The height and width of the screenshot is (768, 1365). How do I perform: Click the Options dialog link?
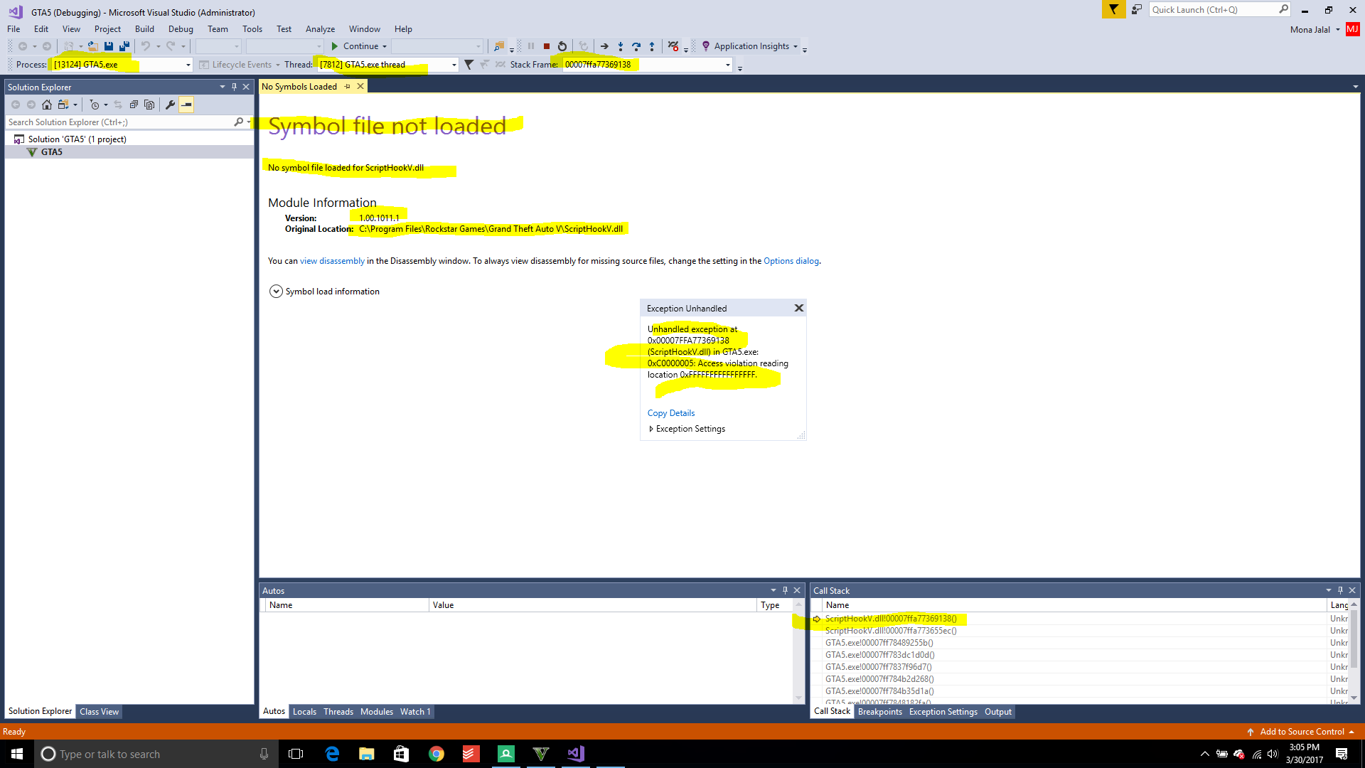tap(791, 261)
